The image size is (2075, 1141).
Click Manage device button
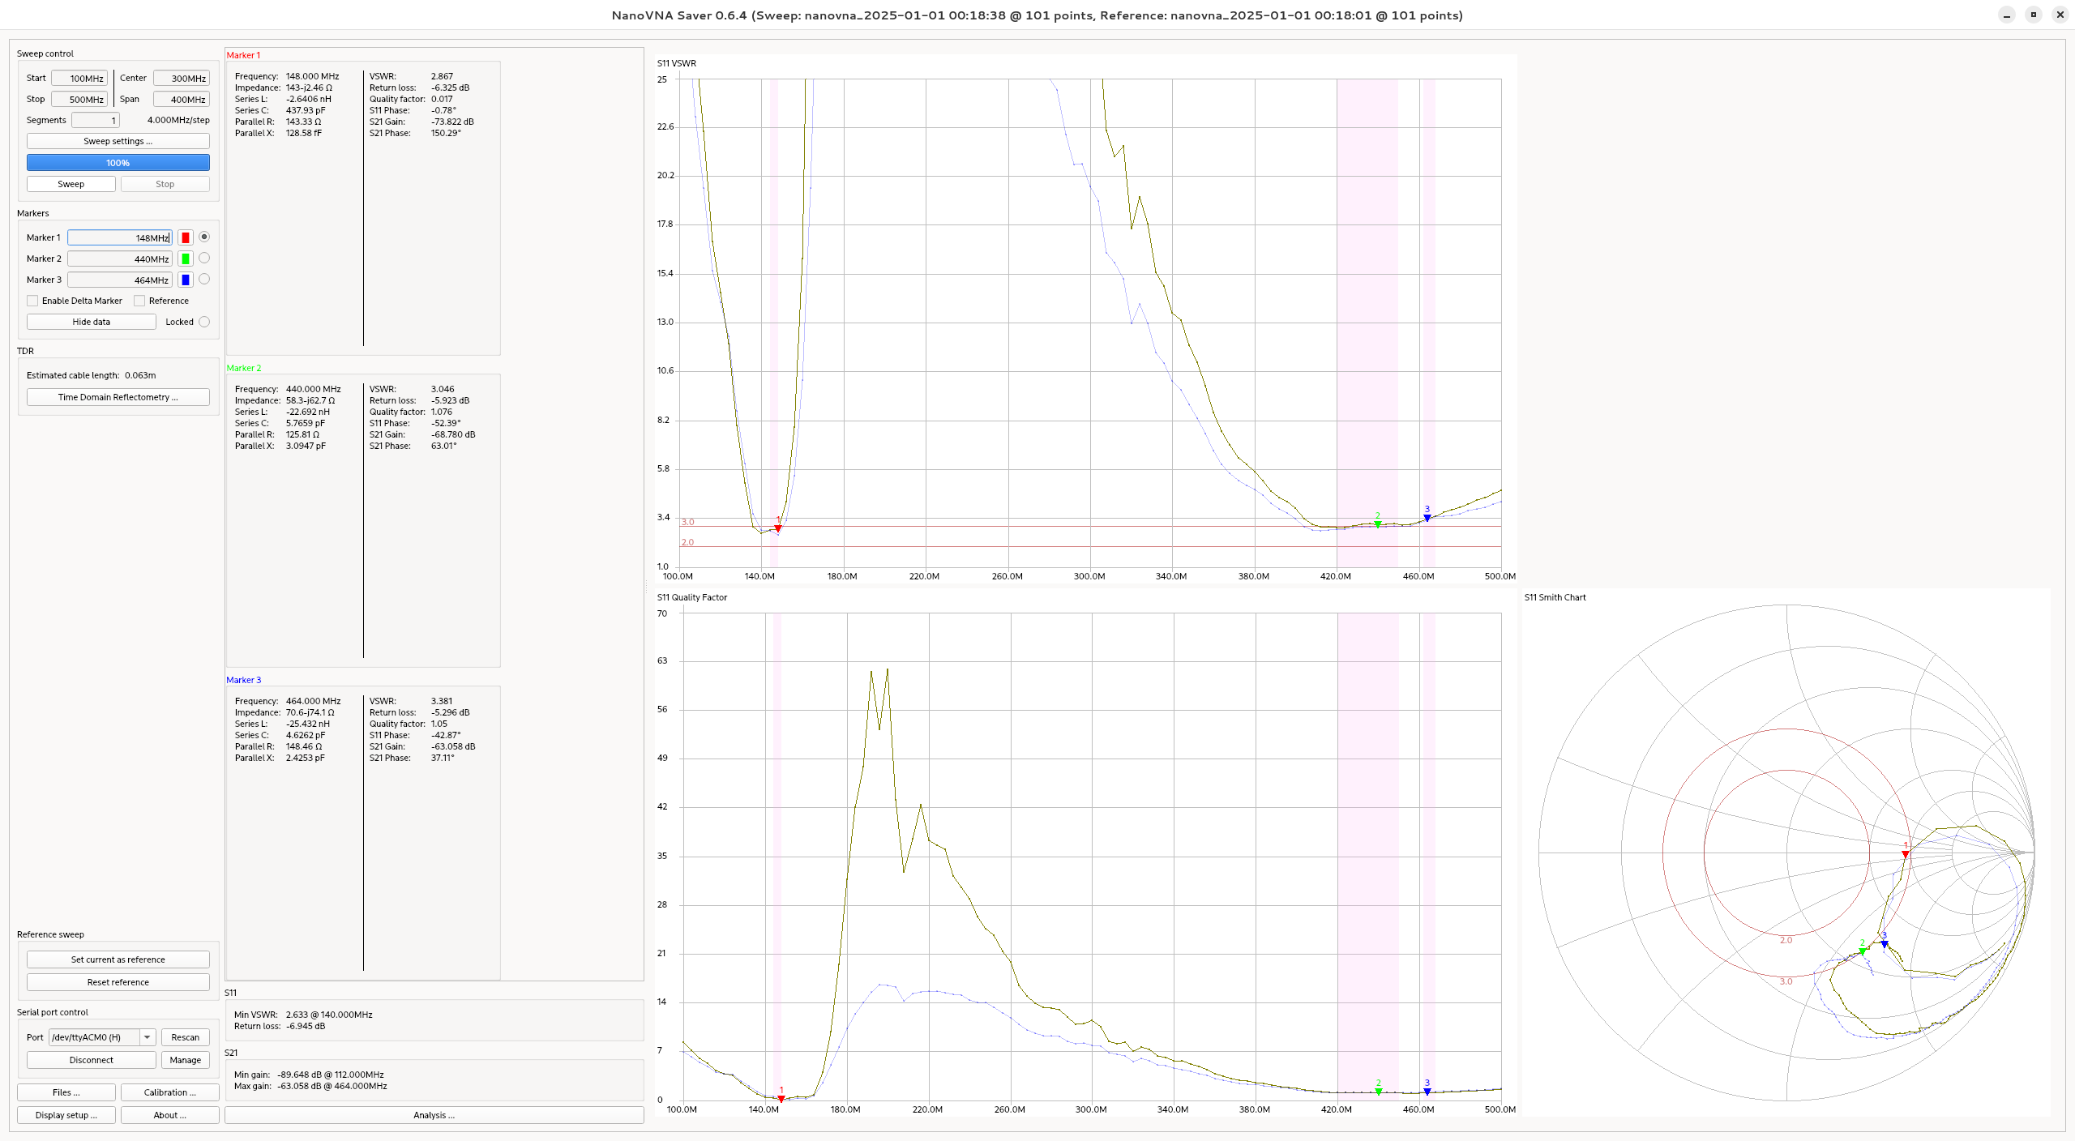(186, 1060)
